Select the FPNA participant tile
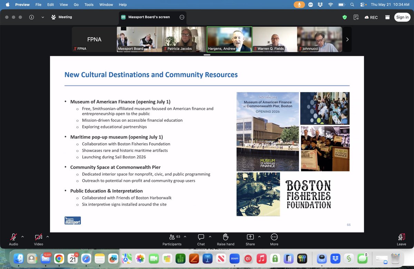 click(x=94, y=39)
